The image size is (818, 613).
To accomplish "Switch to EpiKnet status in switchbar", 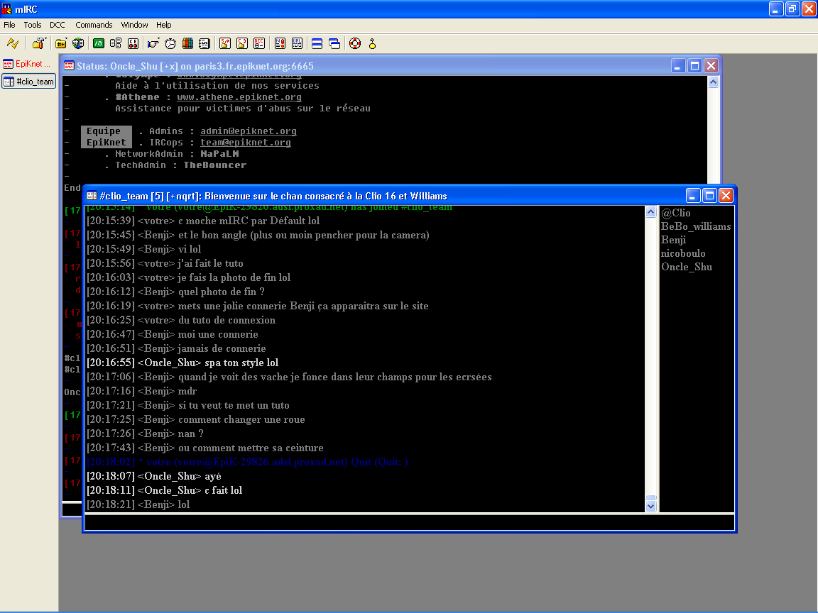I will click(x=28, y=64).
